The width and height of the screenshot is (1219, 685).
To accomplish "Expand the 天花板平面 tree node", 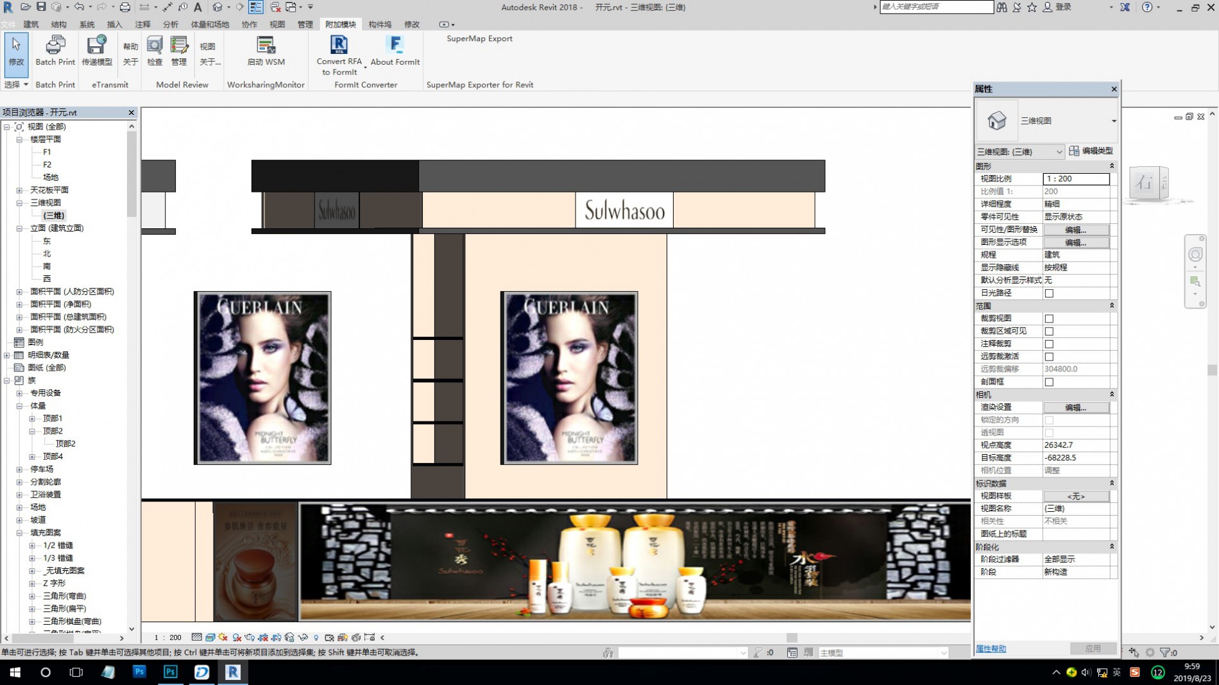I will click(19, 190).
